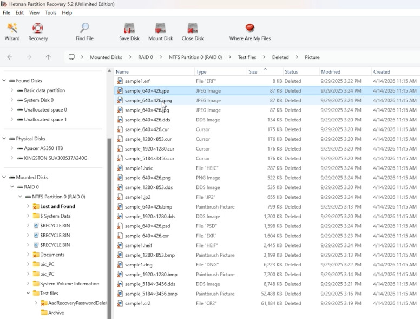The image size is (420, 319).
Task: Sort by the Status column header
Action: [x=301, y=71]
